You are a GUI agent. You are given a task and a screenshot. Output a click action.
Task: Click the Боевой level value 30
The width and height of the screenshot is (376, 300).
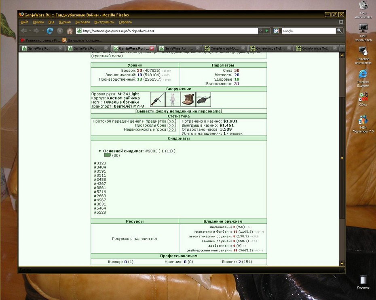point(139,71)
